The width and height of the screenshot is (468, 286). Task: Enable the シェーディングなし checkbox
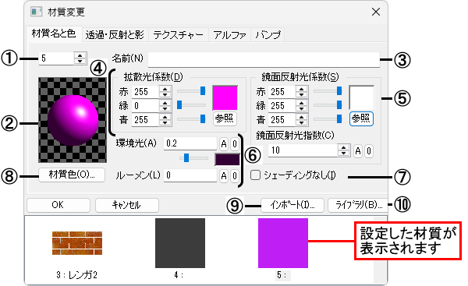coord(255,175)
